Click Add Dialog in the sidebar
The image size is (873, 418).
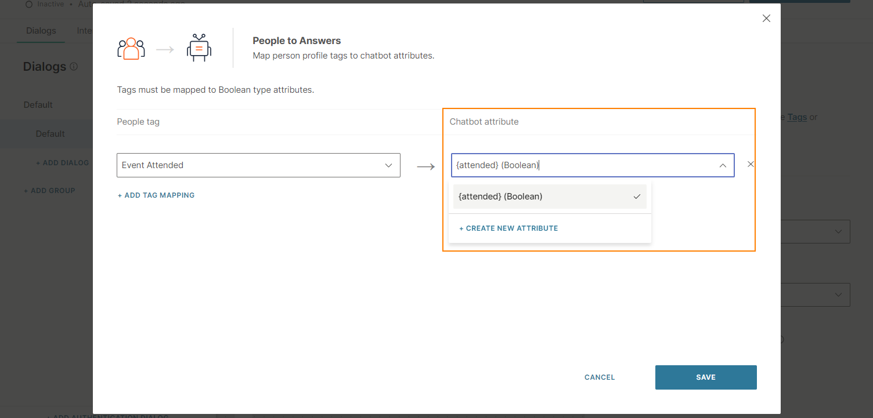62,163
